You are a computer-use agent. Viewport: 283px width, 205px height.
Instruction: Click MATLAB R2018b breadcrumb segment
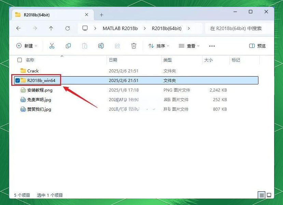click(120, 28)
